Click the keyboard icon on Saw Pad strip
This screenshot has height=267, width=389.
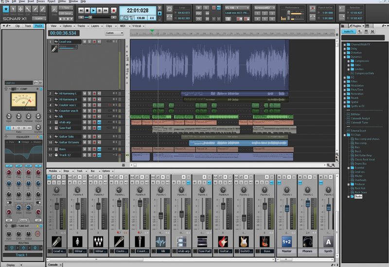(202, 241)
